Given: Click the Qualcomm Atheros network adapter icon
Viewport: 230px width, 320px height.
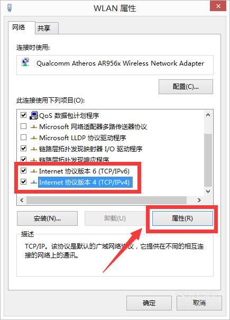Looking at the screenshot, I should point(25,62).
